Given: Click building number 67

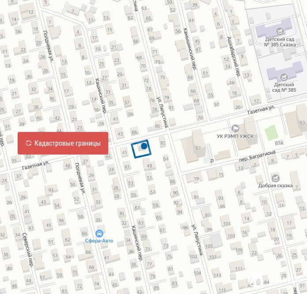Looking at the screenshot, I should (x=198, y=148).
